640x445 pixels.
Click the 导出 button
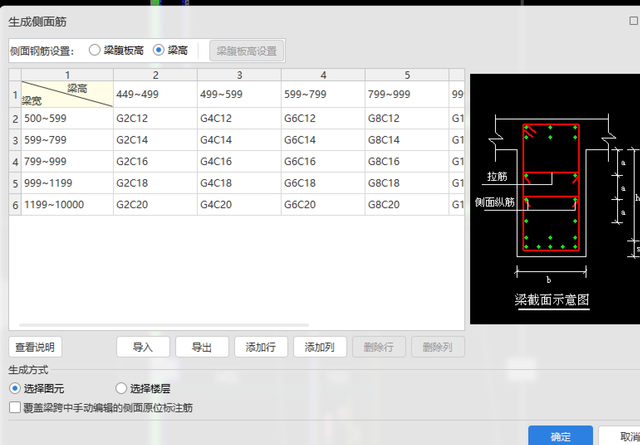point(202,347)
